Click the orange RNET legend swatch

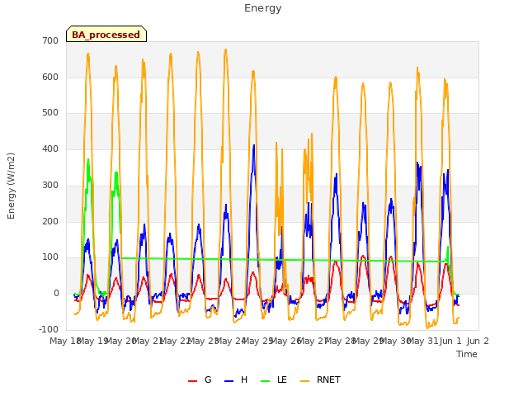(304, 381)
